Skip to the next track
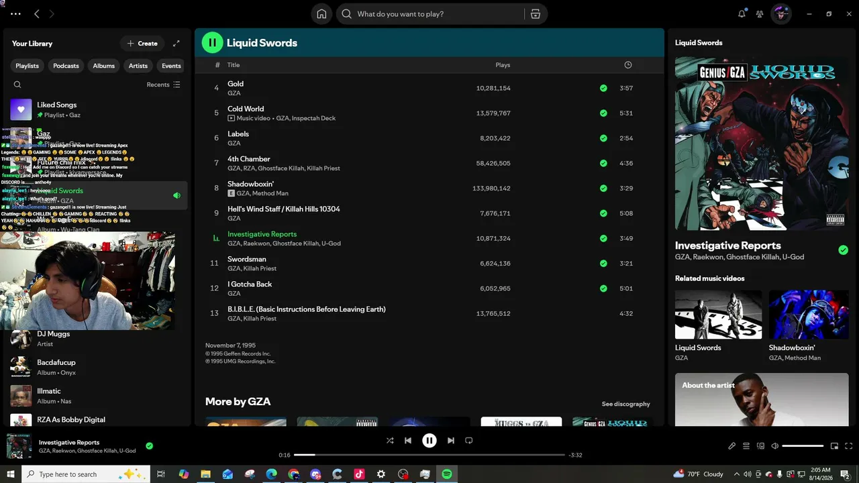 click(451, 441)
